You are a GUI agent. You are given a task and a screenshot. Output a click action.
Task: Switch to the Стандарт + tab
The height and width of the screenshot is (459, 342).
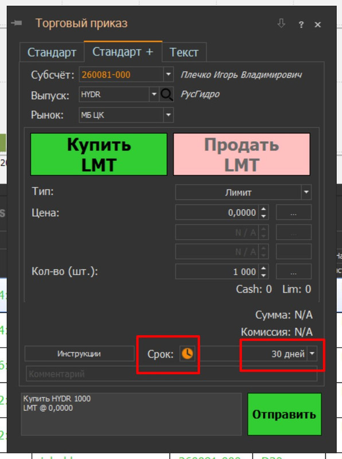coord(123,52)
